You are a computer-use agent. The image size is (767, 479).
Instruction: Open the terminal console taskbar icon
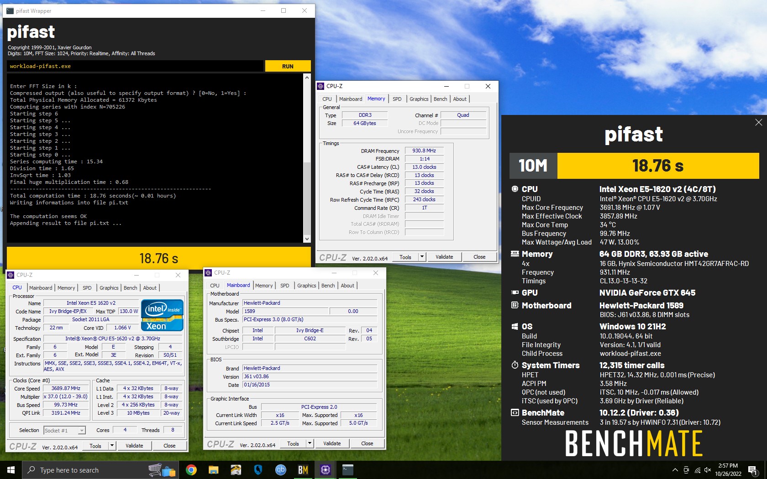click(x=347, y=470)
